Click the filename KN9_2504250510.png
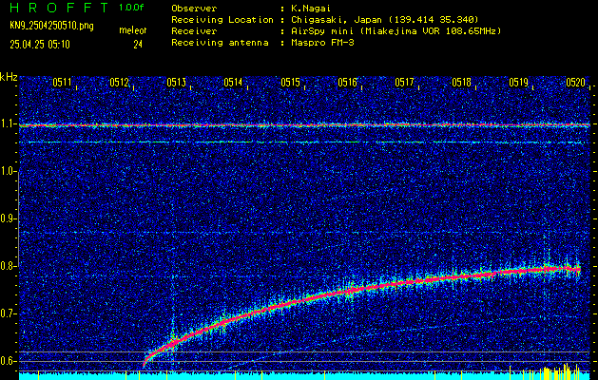598x380 pixels. (51, 26)
